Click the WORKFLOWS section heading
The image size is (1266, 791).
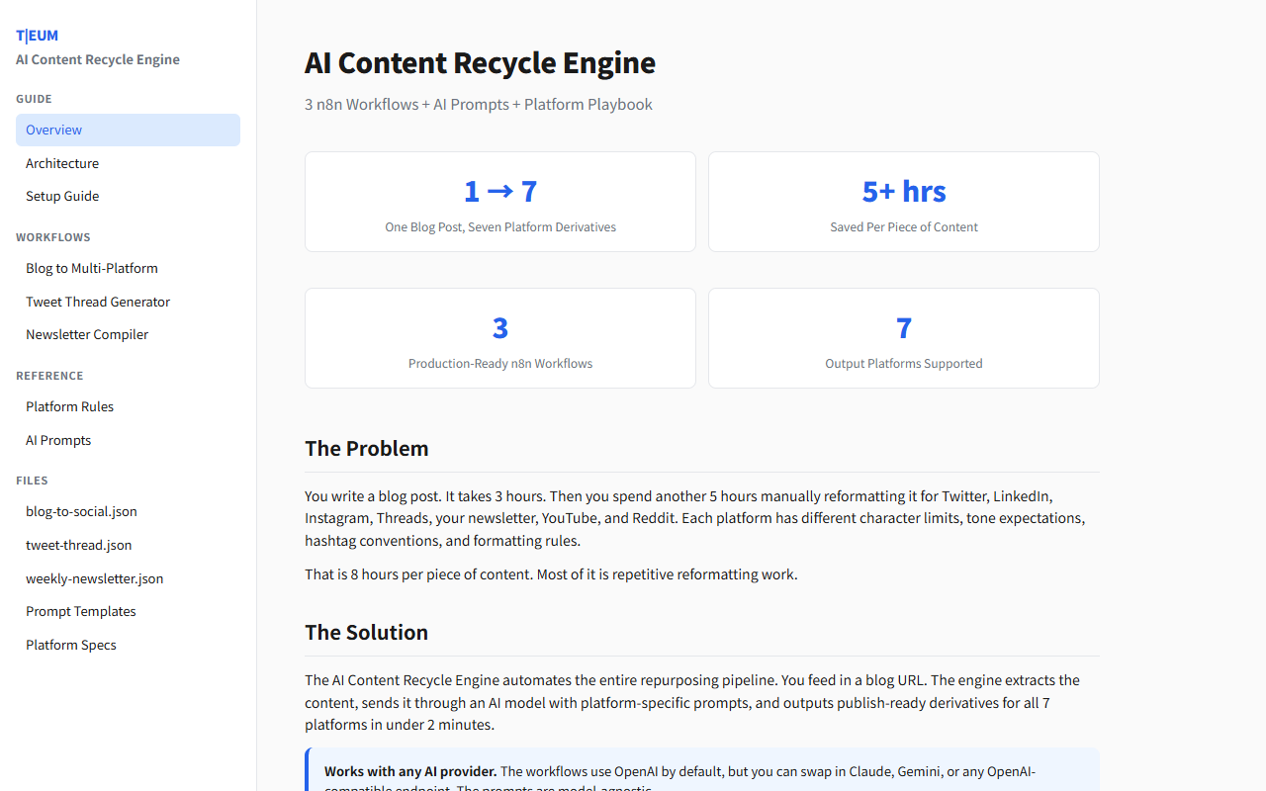tap(52, 236)
